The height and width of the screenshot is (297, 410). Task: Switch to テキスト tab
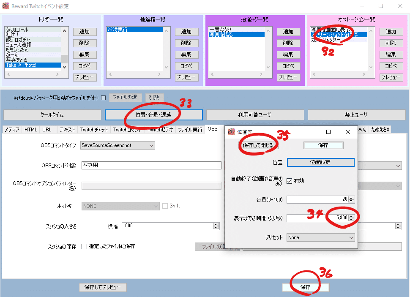coord(67,129)
